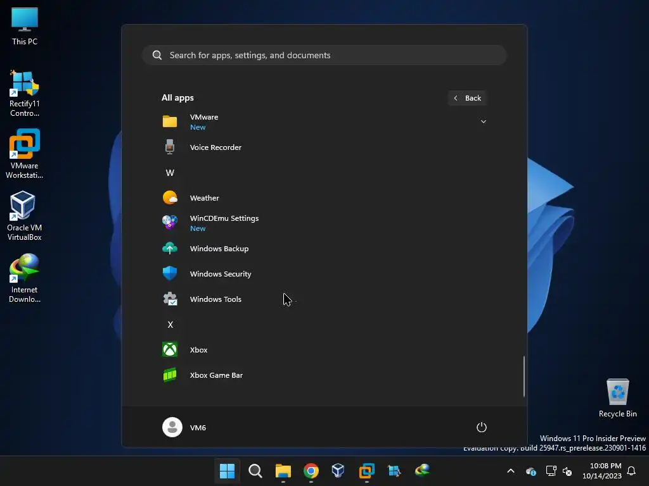Open Google Chrome from taskbar

point(311,471)
